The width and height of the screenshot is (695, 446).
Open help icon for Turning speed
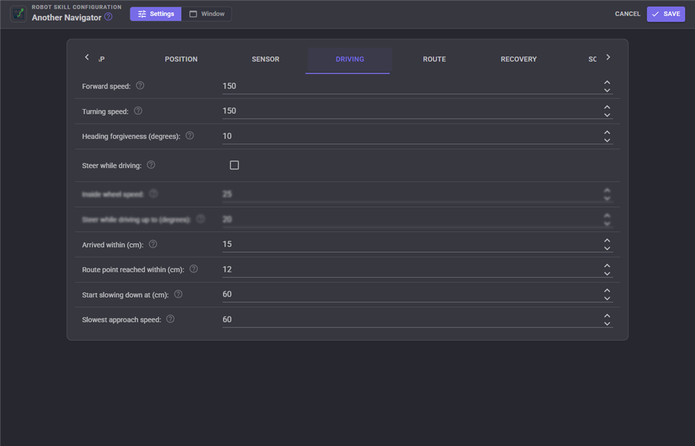pyautogui.click(x=138, y=110)
